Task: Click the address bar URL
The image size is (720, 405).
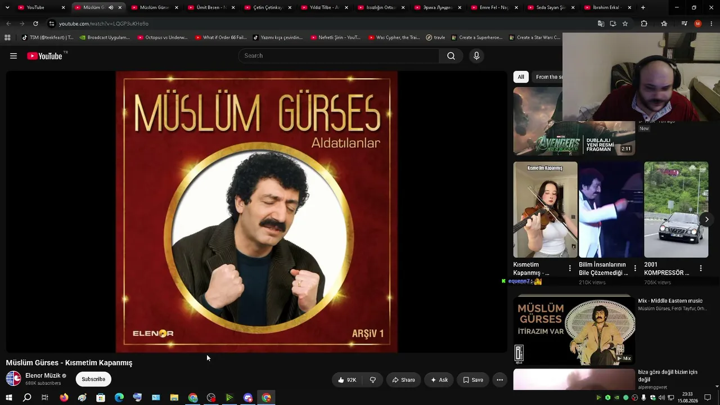Action: [103, 24]
